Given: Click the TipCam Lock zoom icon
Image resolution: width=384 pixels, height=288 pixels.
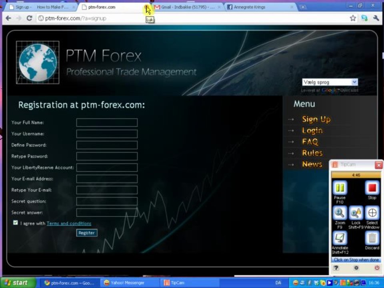Looking at the screenshot, I should 356,213.
